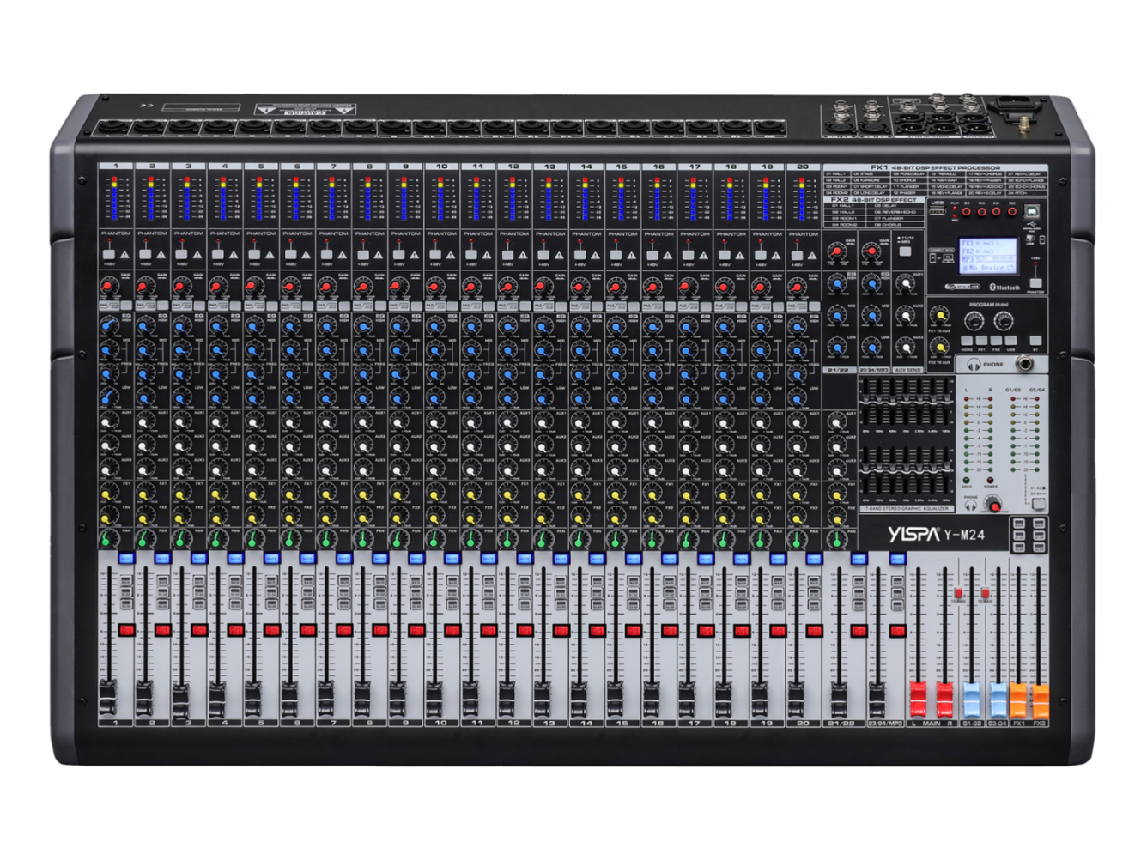Enable +48V phantom power on channel 5
The width and height of the screenshot is (1147, 860).
(254, 254)
